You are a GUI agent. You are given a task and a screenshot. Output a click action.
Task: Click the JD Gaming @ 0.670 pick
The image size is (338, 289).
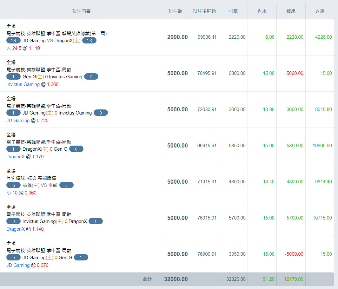(x=27, y=265)
